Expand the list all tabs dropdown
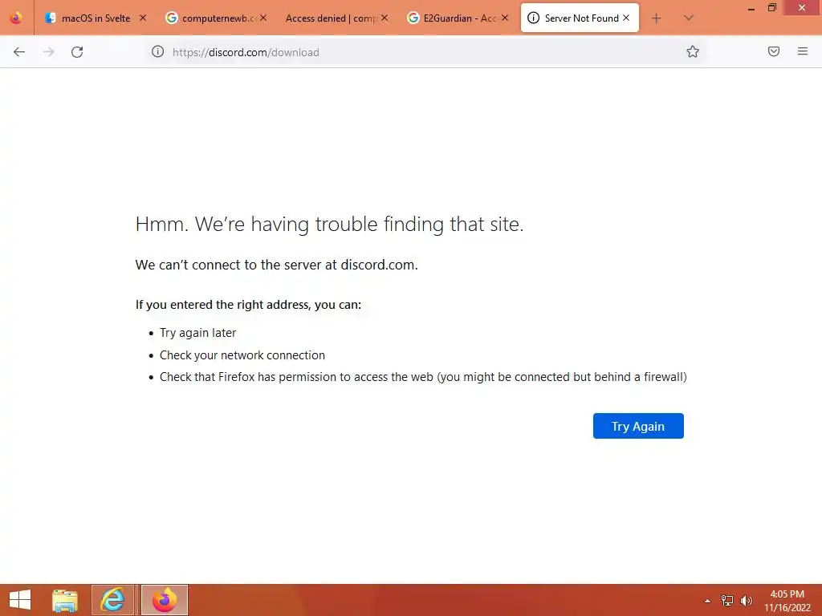This screenshot has width=822, height=616. click(x=689, y=18)
